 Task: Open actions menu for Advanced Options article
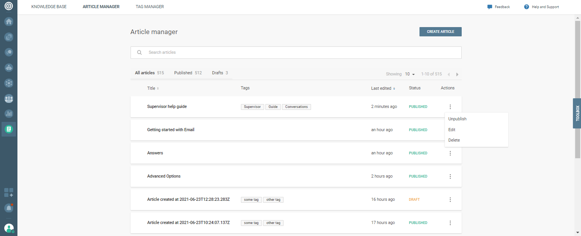[x=450, y=176]
